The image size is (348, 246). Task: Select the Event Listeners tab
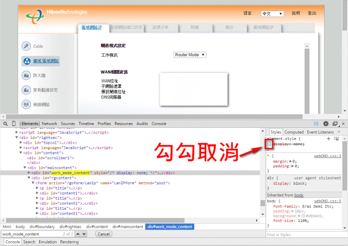[320, 132]
